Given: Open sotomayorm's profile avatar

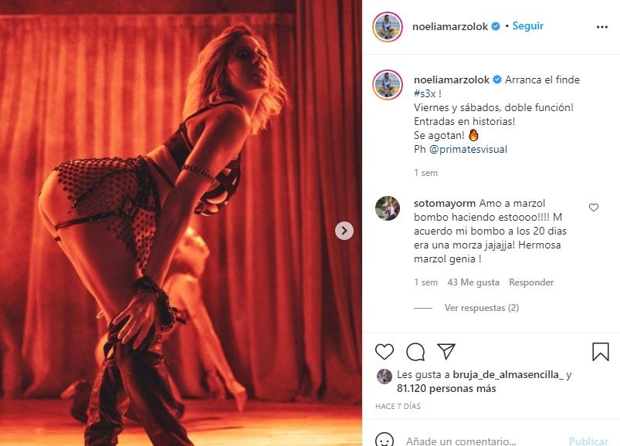Looking at the screenshot, I should (388, 208).
